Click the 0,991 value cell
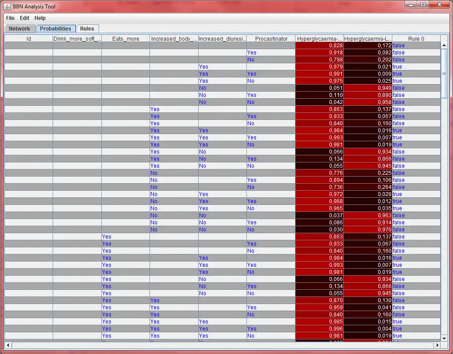Image resolution: width=453 pixels, height=354 pixels. (x=319, y=74)
